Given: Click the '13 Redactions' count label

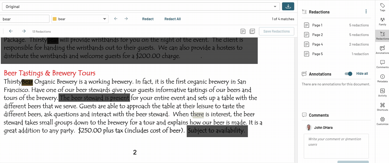Looking at the screenshot, I should 41,32.
